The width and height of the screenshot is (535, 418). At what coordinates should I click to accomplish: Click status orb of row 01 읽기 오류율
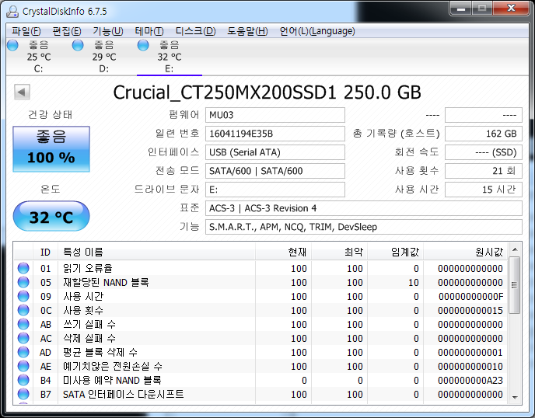(x=23, y=268)
